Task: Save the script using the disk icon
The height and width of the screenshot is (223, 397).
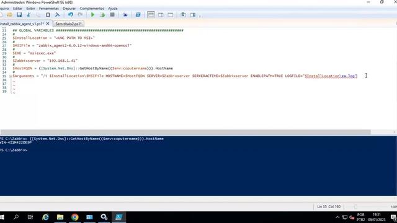Action: point(19,15)
